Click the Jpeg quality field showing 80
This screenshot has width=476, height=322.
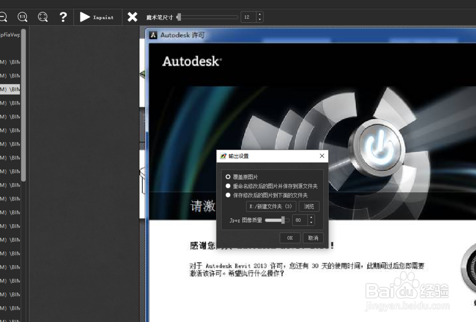click(x=300, y=220)
